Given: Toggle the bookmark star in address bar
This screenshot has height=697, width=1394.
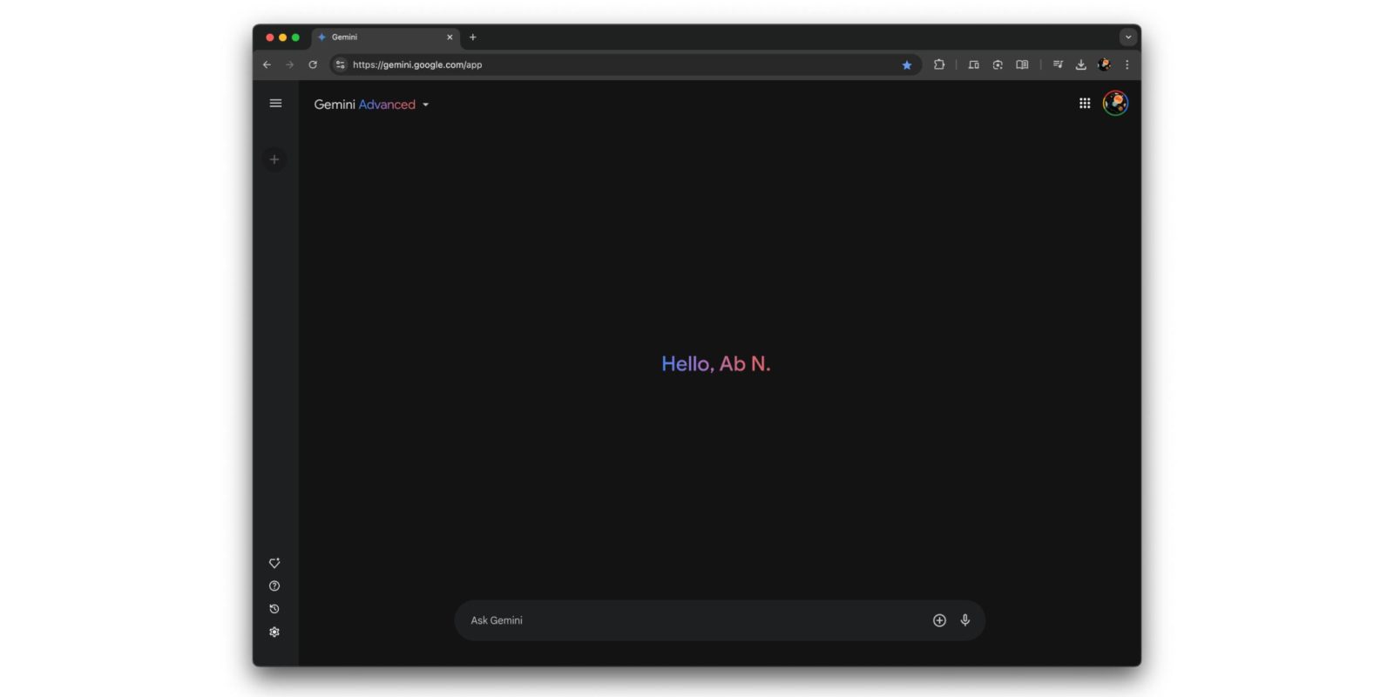Looking at the screenshot, I should (907, 64).
